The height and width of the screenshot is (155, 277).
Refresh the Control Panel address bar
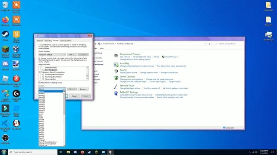209,44
